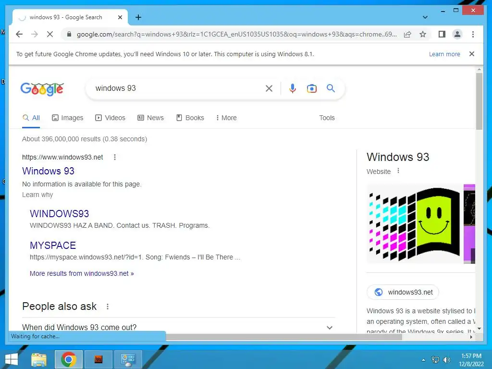This screenshot has height=369, width=492.
Task: Stop loading the page
Action: (x=50, y=34)
